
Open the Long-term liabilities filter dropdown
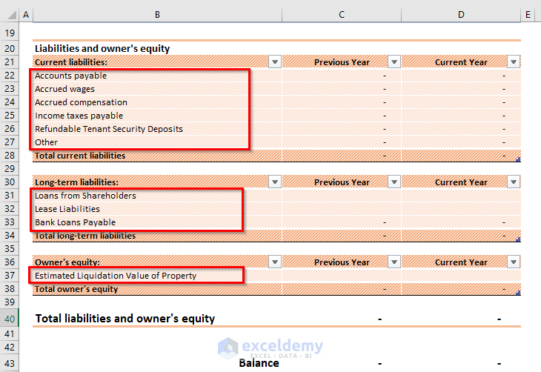pyautogui.click(x=275, y=182)
